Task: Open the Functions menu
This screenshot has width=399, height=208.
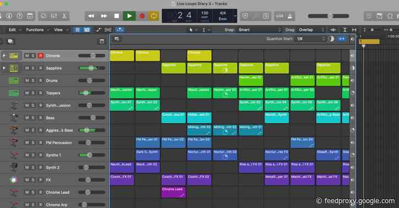Action: click(35, 30)
